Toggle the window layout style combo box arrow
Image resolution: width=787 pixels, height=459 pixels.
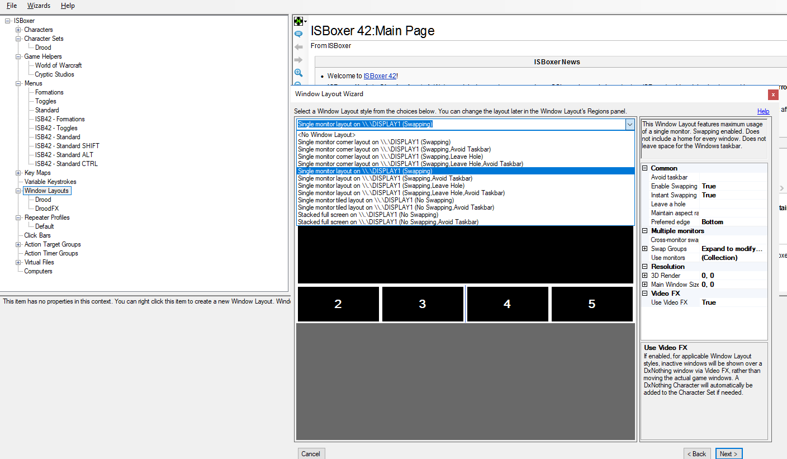tap(630, 124)
